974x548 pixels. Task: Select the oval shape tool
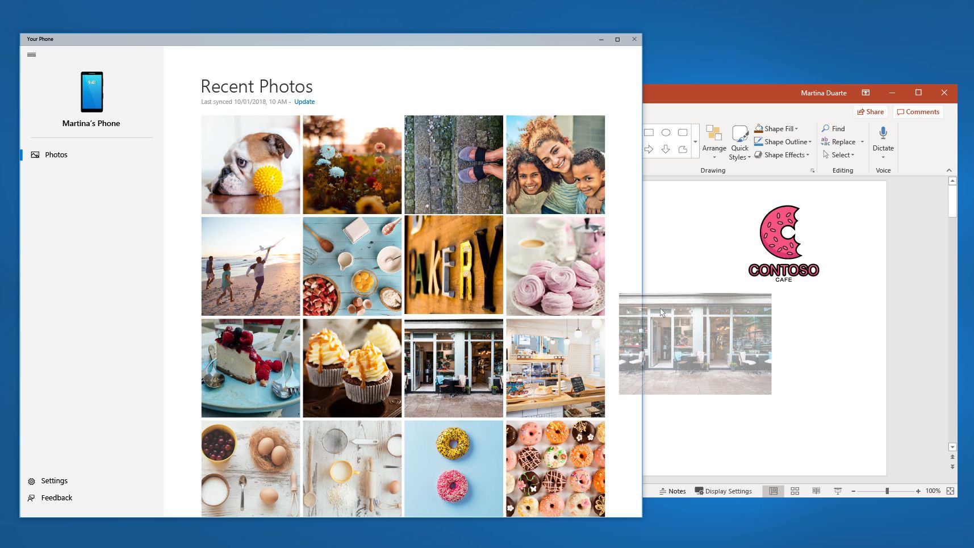point(666,131)
